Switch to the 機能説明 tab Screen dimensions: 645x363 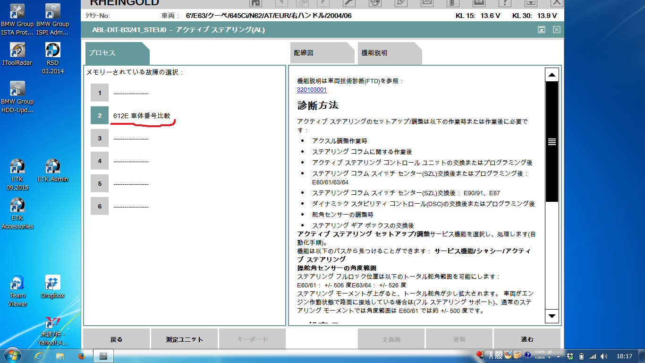390,53
